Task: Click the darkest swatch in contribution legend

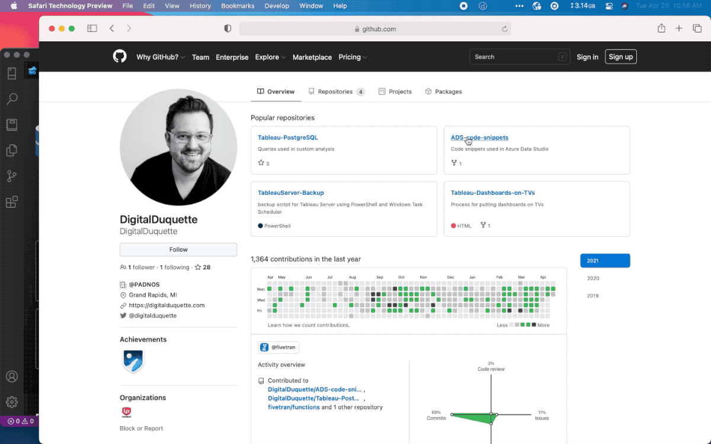Action: coord(534,325)
